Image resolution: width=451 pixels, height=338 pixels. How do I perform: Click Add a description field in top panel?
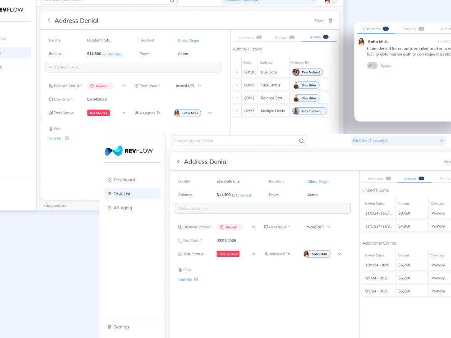click(x=133, y=67)
